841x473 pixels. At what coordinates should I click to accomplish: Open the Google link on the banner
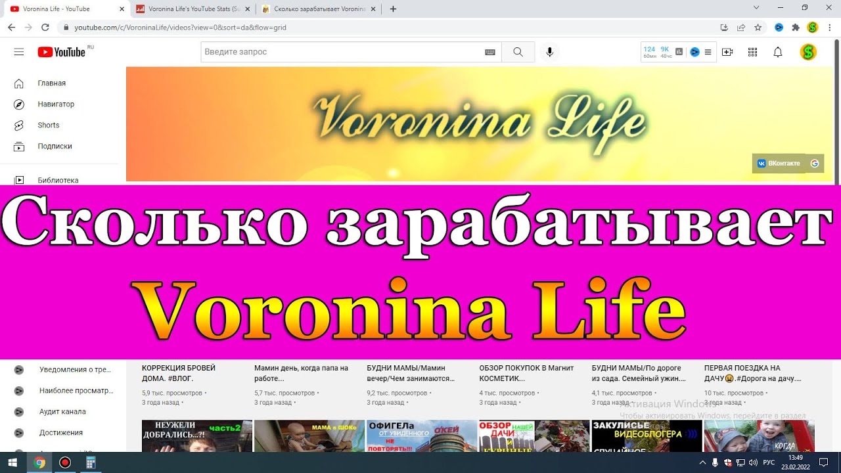click(815, 163)
